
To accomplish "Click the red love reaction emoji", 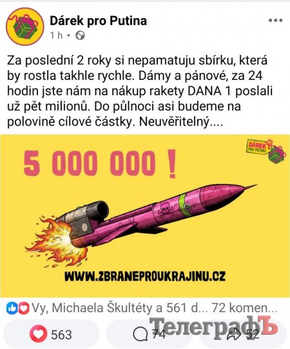I will click(24, 308).
